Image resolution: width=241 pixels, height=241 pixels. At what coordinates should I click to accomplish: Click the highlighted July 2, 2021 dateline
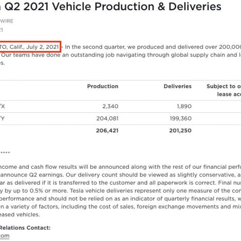click(x=29, y=47)
